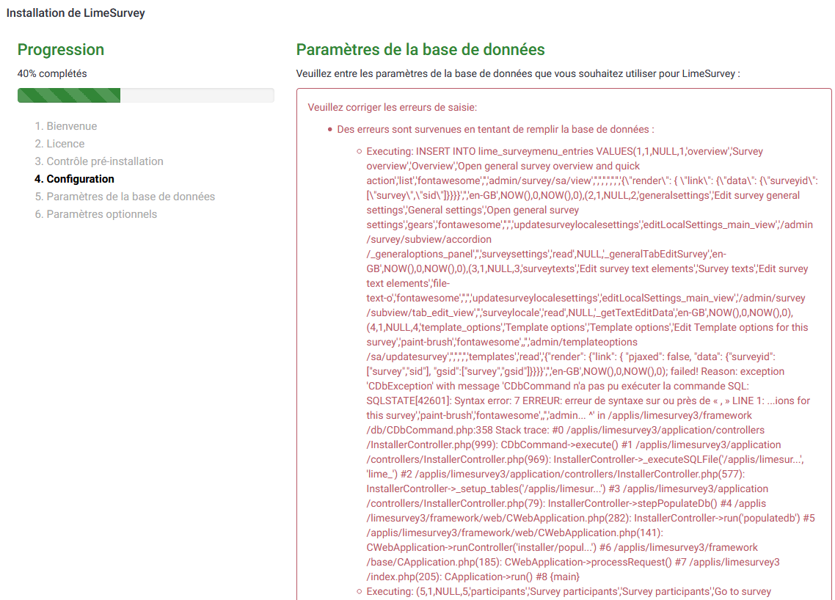
Task: Select the bold '4. Configuration' step
Action: pyautogui.click(x=75, y=179)
